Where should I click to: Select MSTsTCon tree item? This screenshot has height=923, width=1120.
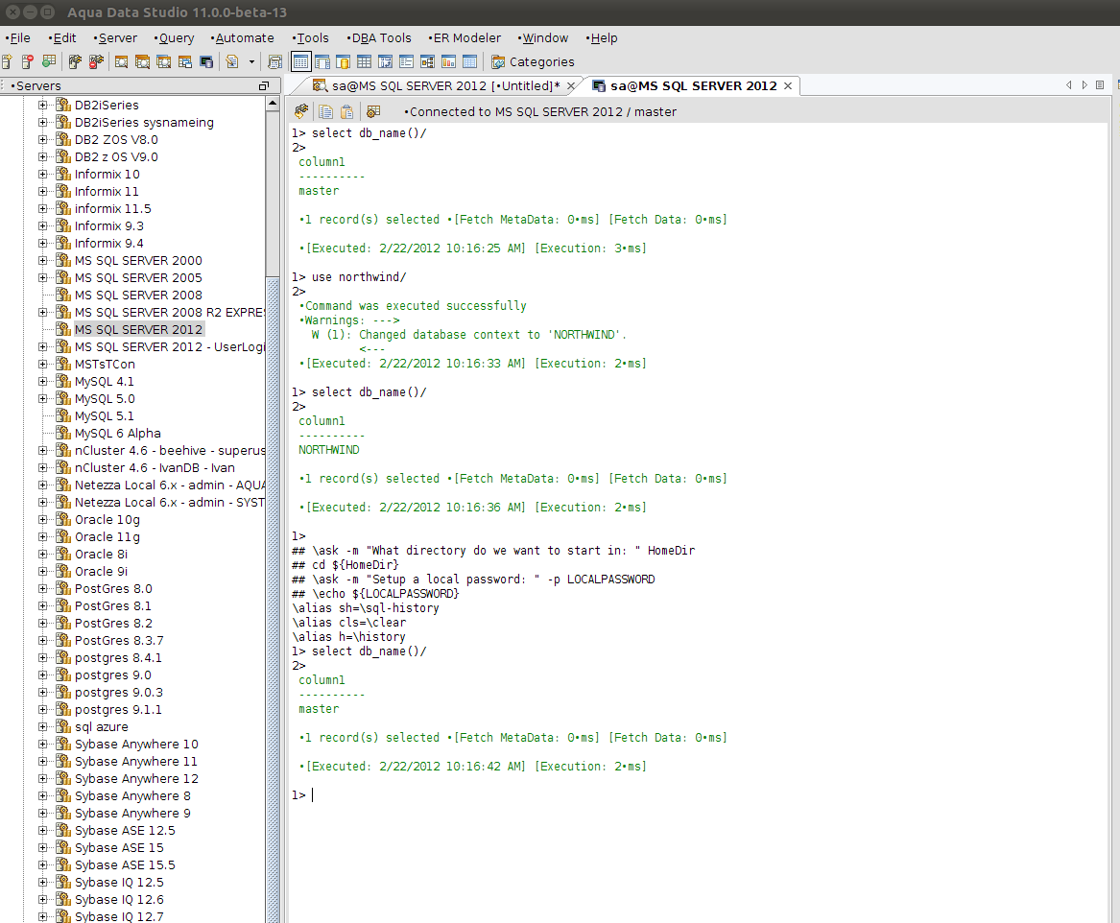point(105,364)
